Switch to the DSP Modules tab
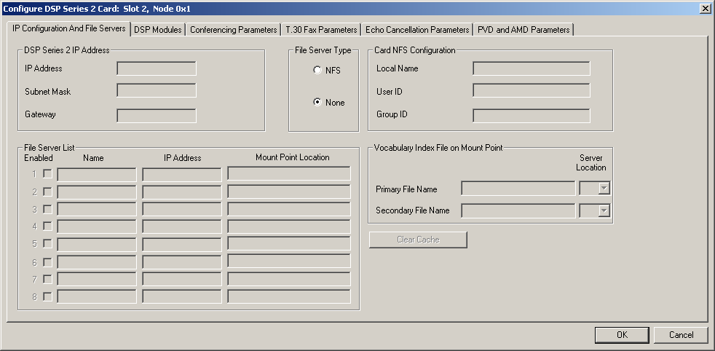715x351 pixels. pyautogui.click(x=158, y=30)
